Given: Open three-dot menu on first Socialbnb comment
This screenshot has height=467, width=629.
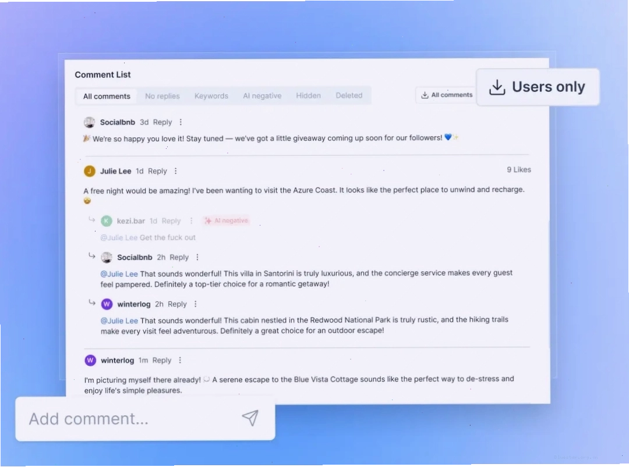Looking at the screenshot, I should [x=181, y=122].
